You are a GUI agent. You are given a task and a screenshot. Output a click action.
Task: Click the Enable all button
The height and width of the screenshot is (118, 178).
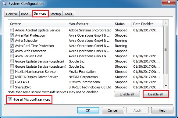127,94
